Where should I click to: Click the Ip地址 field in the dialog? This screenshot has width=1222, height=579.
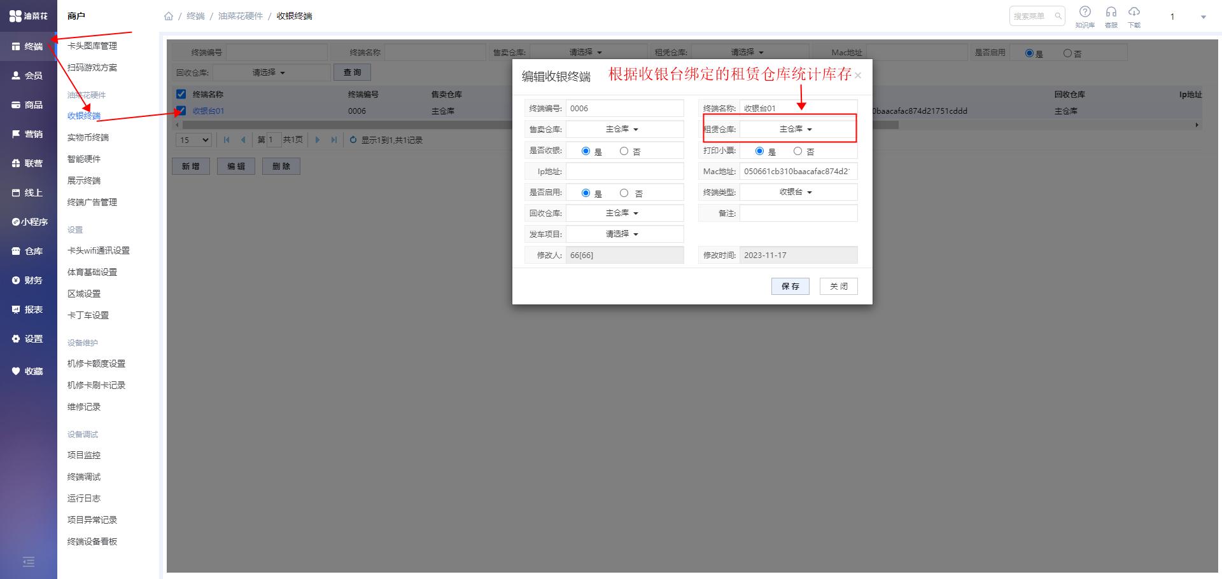[x=625, y=171]
